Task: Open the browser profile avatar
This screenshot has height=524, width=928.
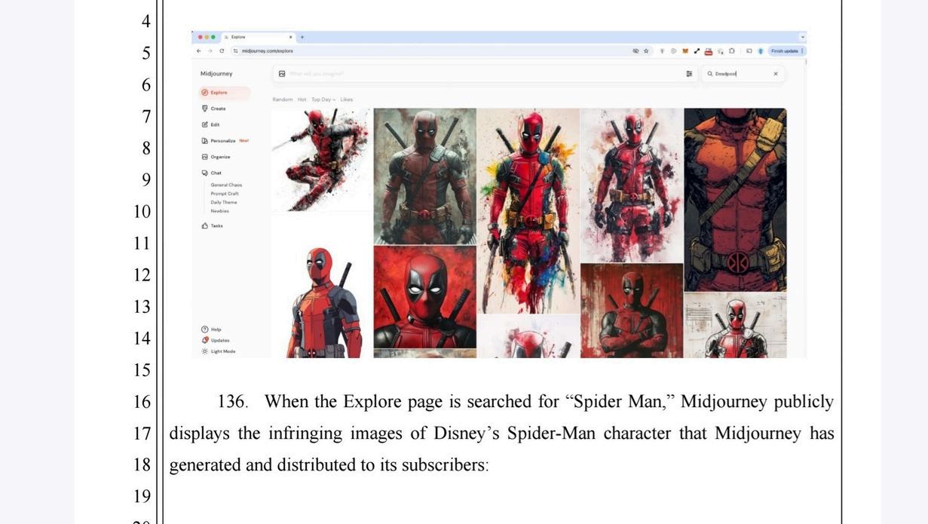Action: coord(761,51)
